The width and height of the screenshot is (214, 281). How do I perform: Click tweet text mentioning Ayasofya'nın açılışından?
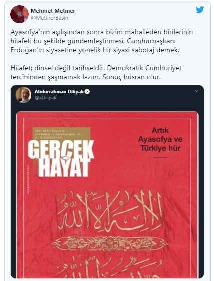tap(102, 41)
